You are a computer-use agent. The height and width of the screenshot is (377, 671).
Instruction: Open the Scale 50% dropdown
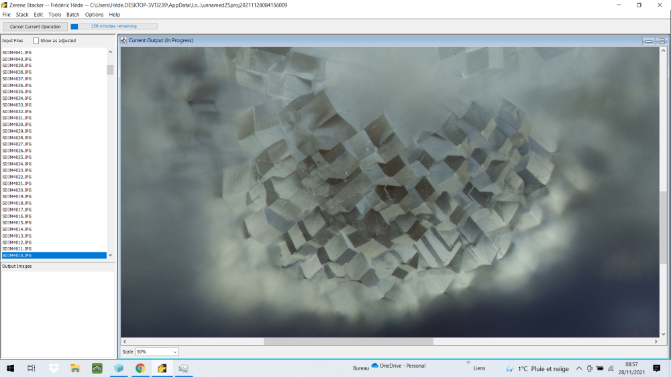pyautogui.click(x=157, y=352)
